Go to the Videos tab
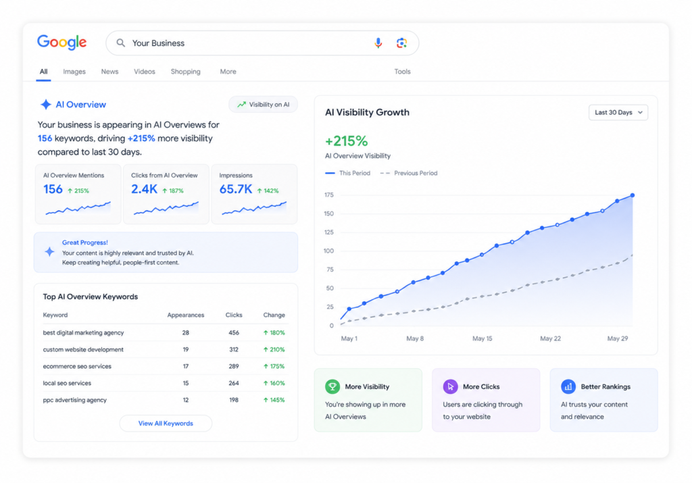692x483 pixels. [145, 72]
